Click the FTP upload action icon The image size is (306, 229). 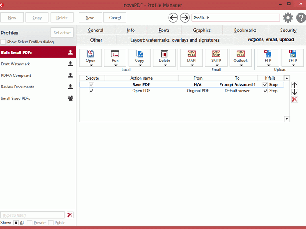coord(268,53)
